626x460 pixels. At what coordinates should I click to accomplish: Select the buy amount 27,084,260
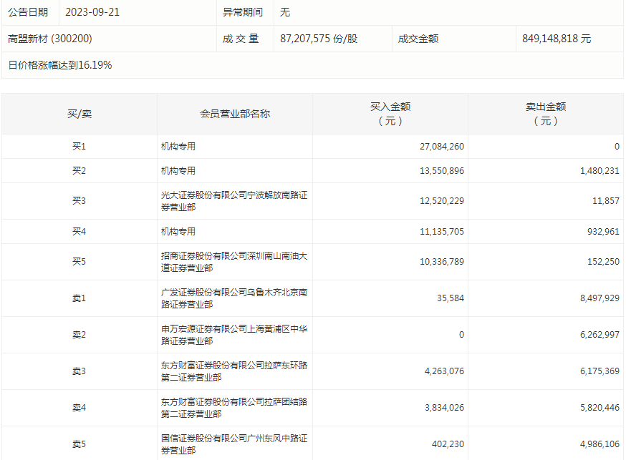click(x=442, y=147)
